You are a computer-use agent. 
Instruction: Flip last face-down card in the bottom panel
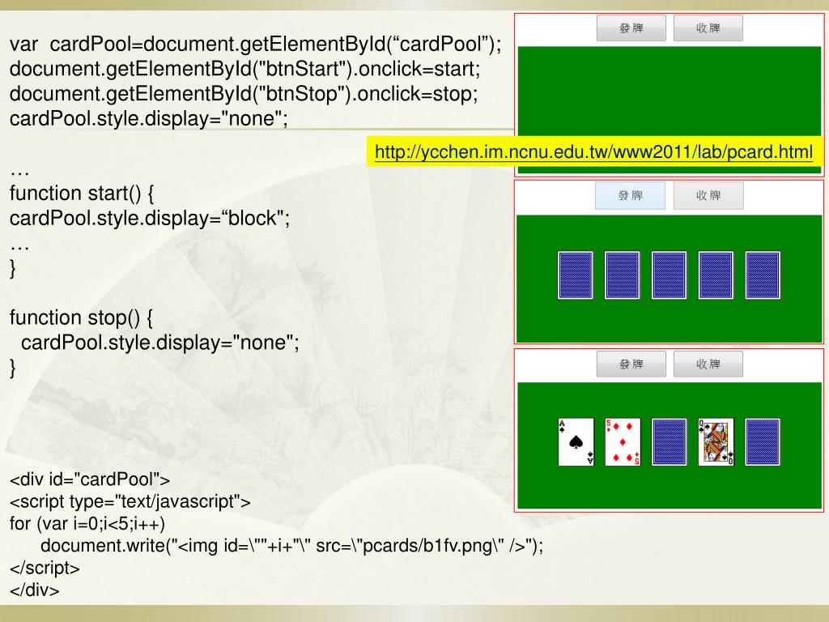763,442
